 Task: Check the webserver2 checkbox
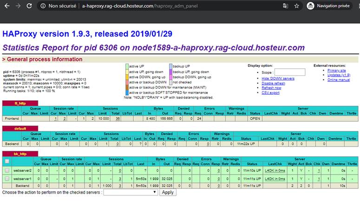pyautogui.click(x=7, y=171)
